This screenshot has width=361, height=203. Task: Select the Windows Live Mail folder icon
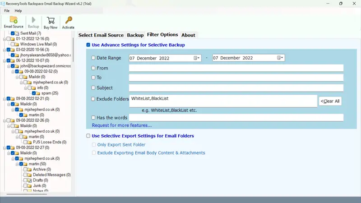16,44
